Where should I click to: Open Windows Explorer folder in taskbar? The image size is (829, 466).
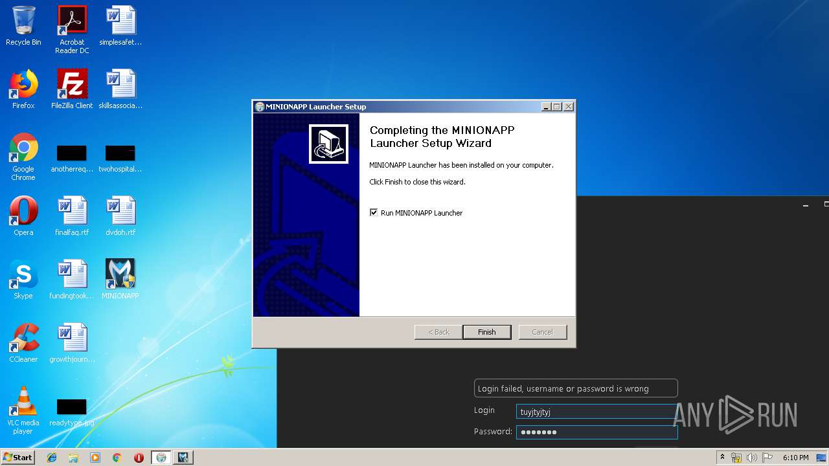point(73,458)
